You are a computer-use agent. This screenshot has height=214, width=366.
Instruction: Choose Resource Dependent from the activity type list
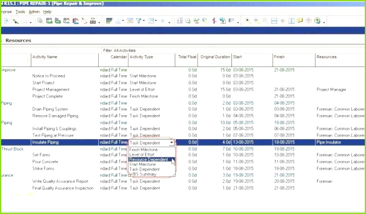149,160
